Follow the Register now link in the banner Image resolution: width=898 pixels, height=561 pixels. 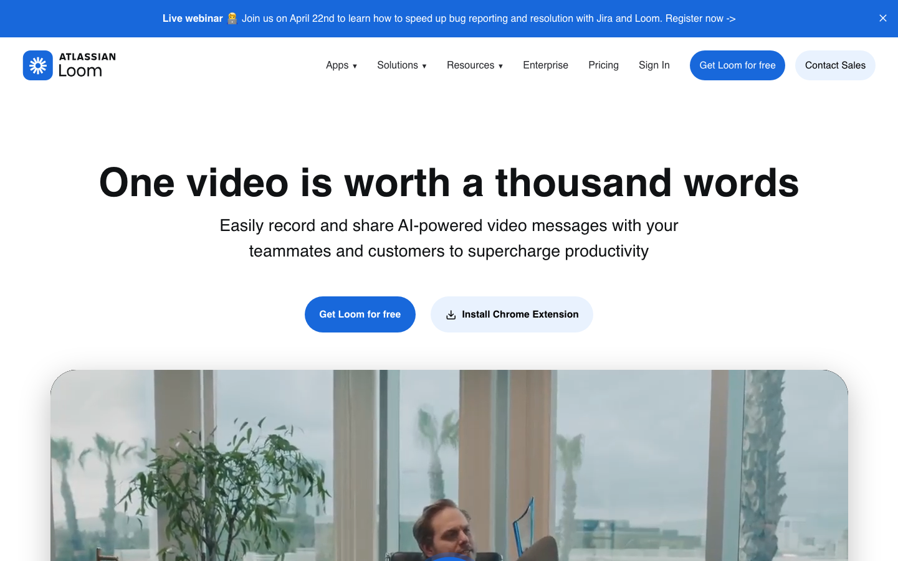700,19
